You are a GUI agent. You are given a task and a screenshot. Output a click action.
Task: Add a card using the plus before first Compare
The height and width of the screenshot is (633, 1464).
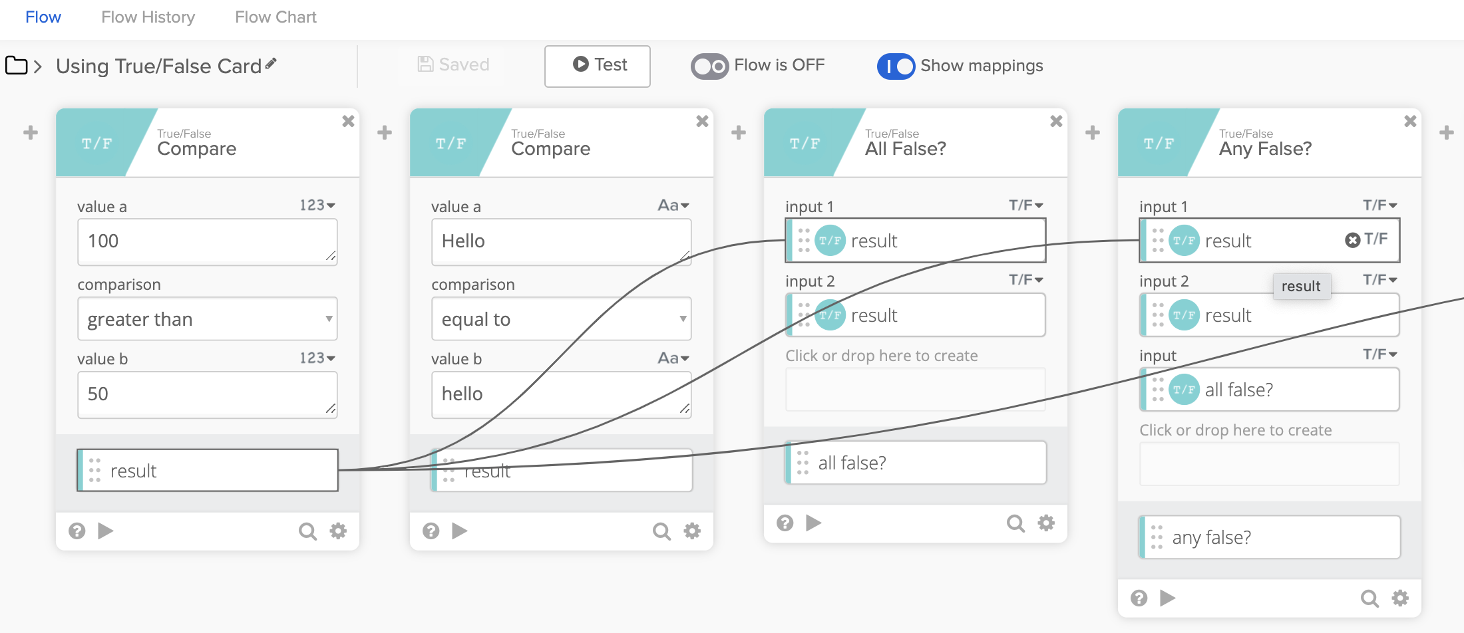click(x=31, y=132)
